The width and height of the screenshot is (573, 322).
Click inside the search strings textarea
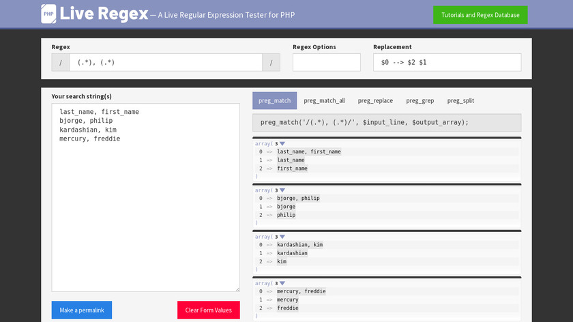click(145, 197)
